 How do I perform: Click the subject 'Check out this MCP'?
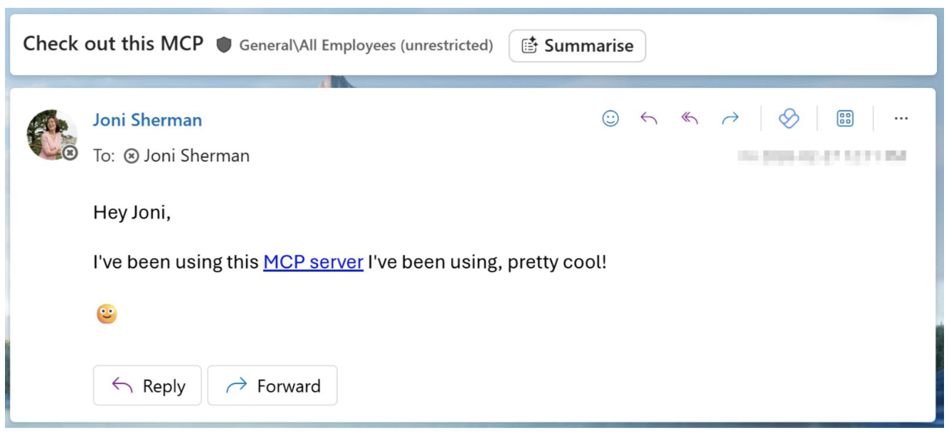click(x=113, y=44)
